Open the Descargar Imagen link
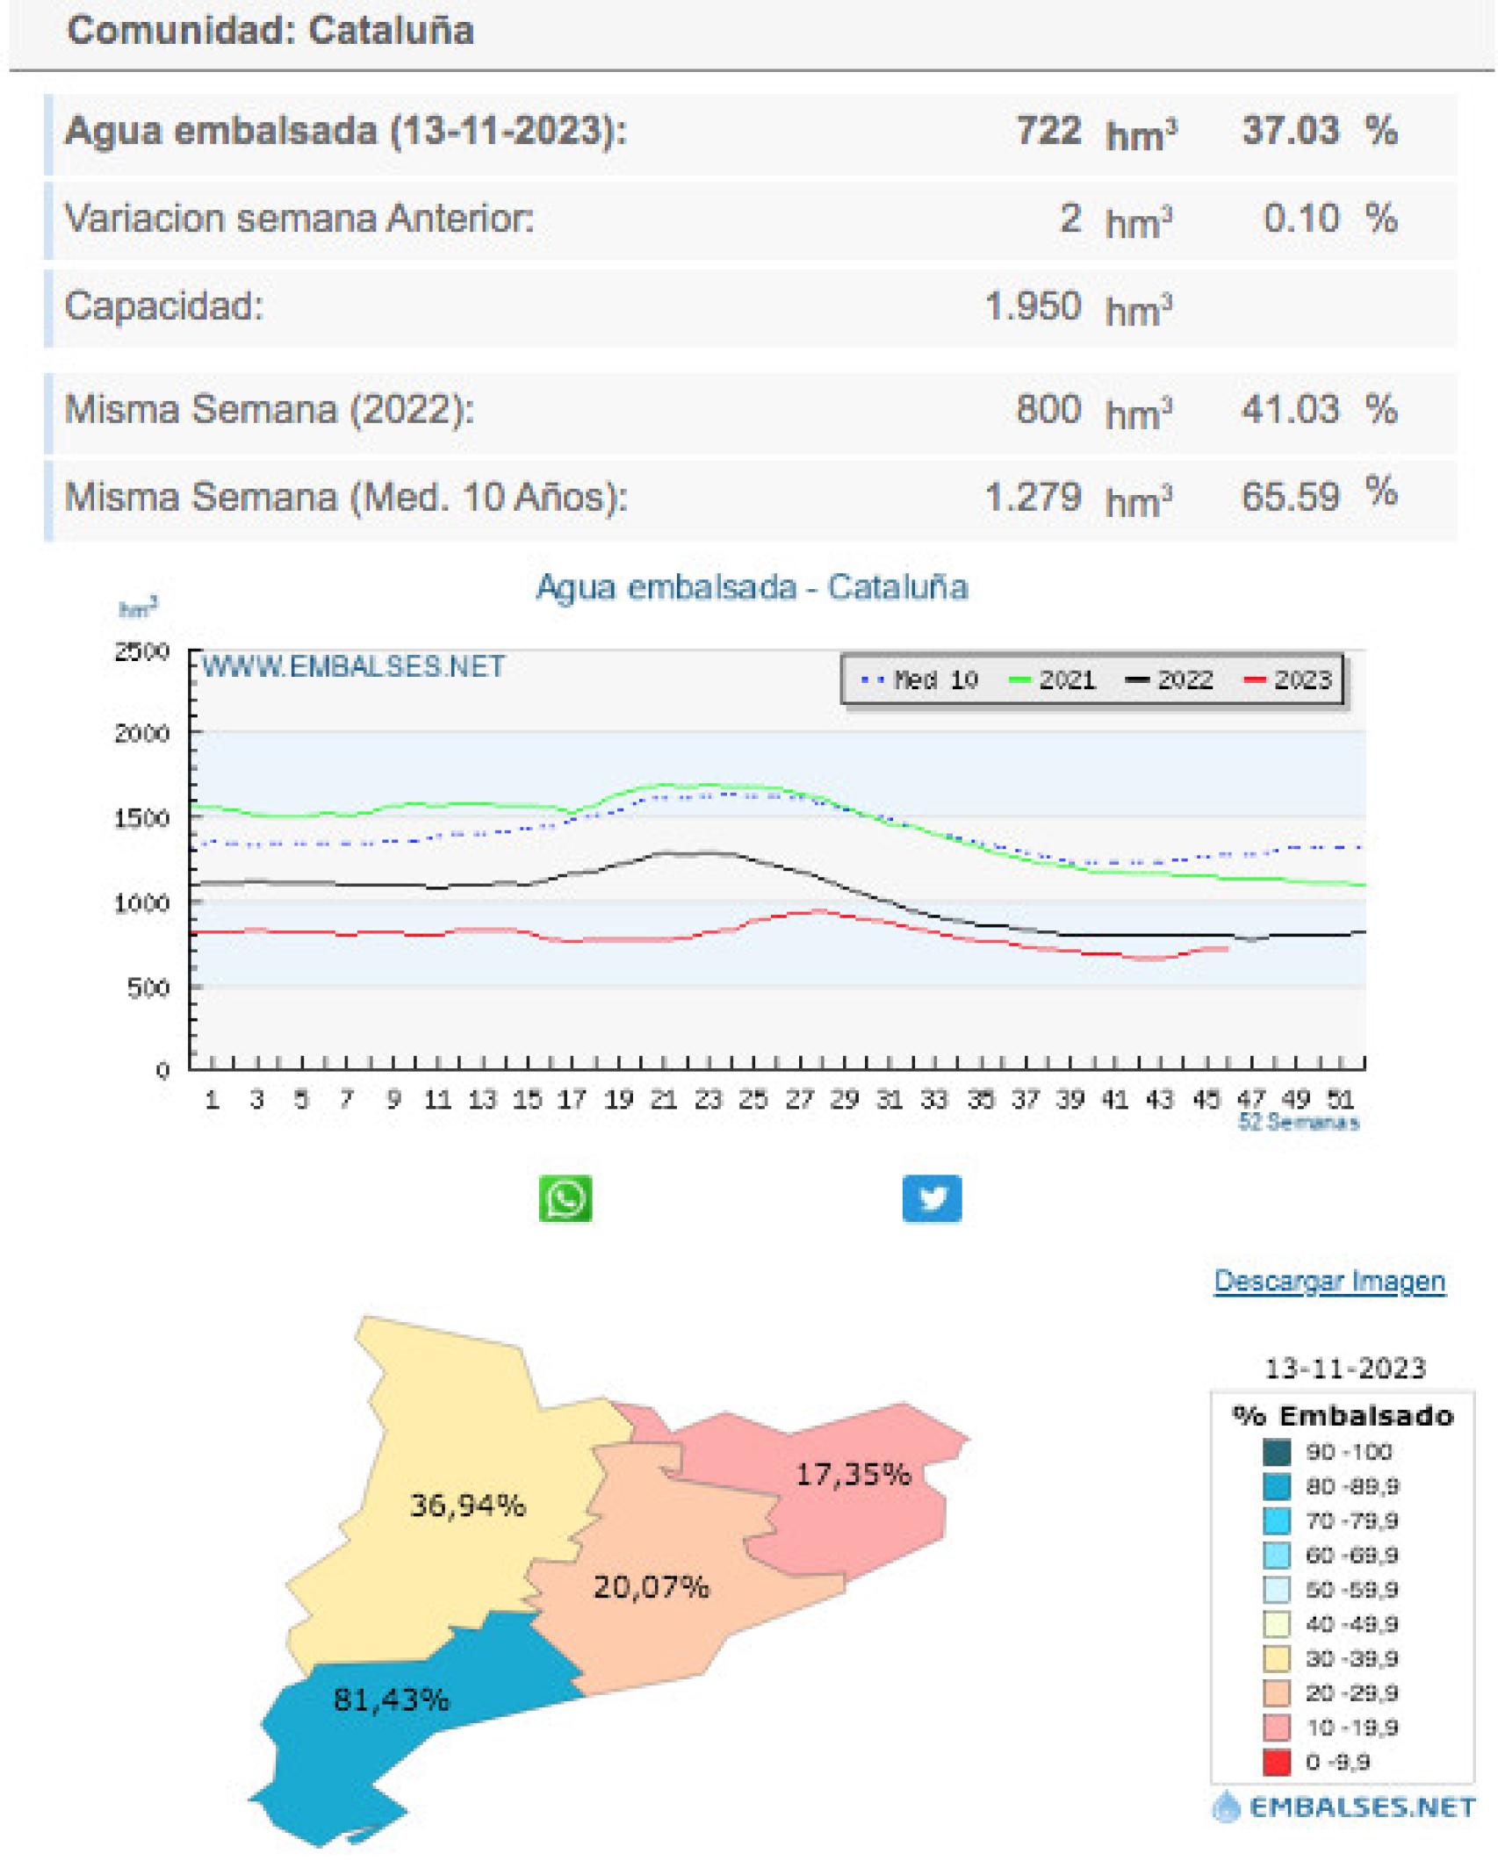This screenshot has height=1861, width=1498. point(1329,1281)
